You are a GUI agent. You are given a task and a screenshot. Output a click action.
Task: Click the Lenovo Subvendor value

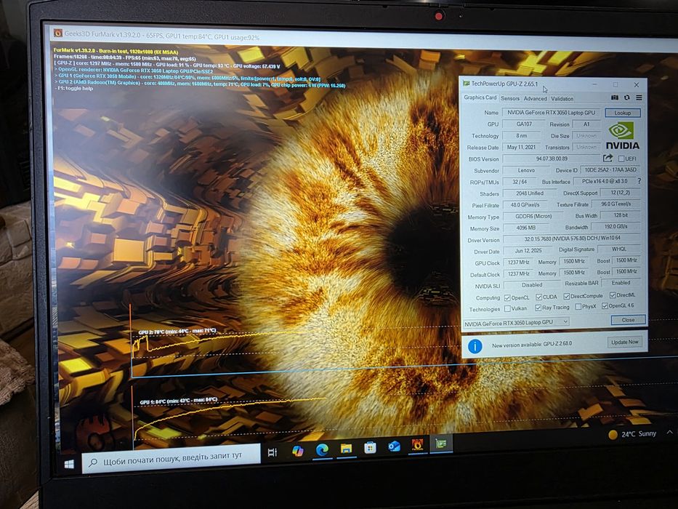(526, 170)
